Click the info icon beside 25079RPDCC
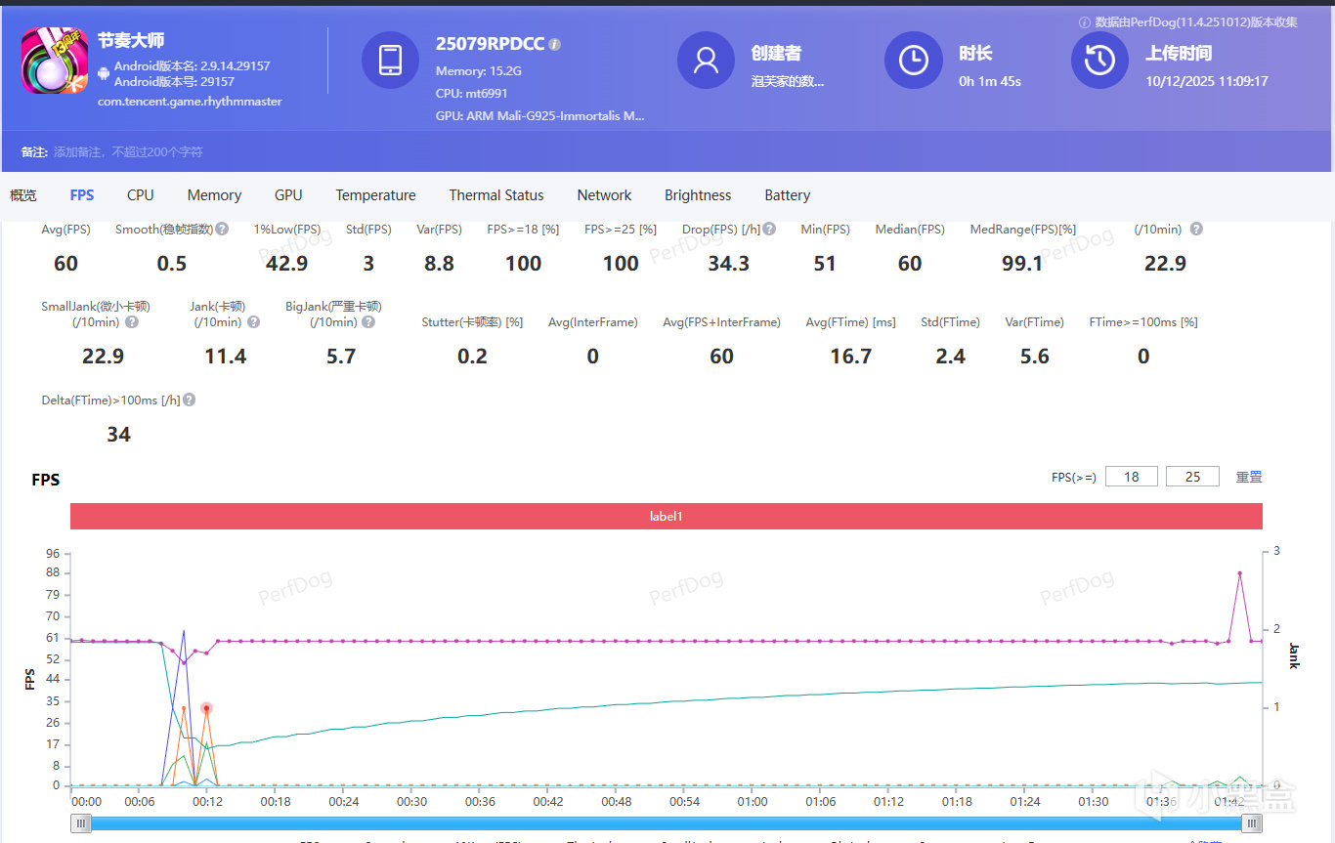 coord(555,45)
